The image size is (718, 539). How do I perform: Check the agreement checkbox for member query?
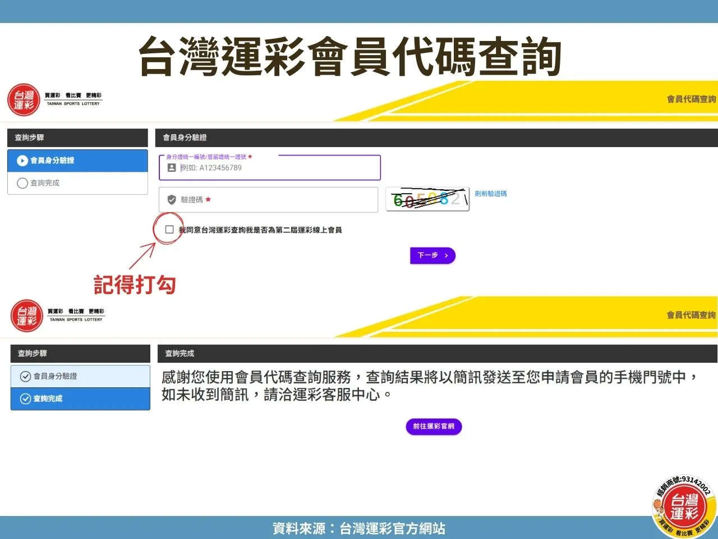(x=169, y=230)
